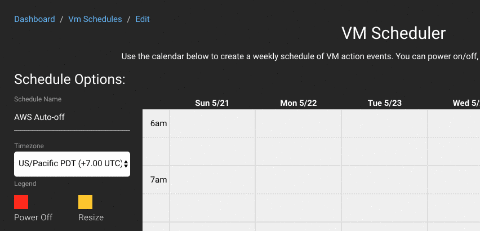Open the Dashboard breadcrumb link
480x231 pixels.
[34, 19]
